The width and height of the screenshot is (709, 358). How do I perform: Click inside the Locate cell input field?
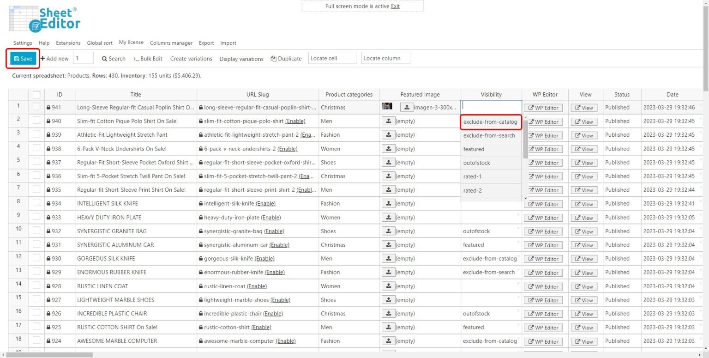[332, 58]
